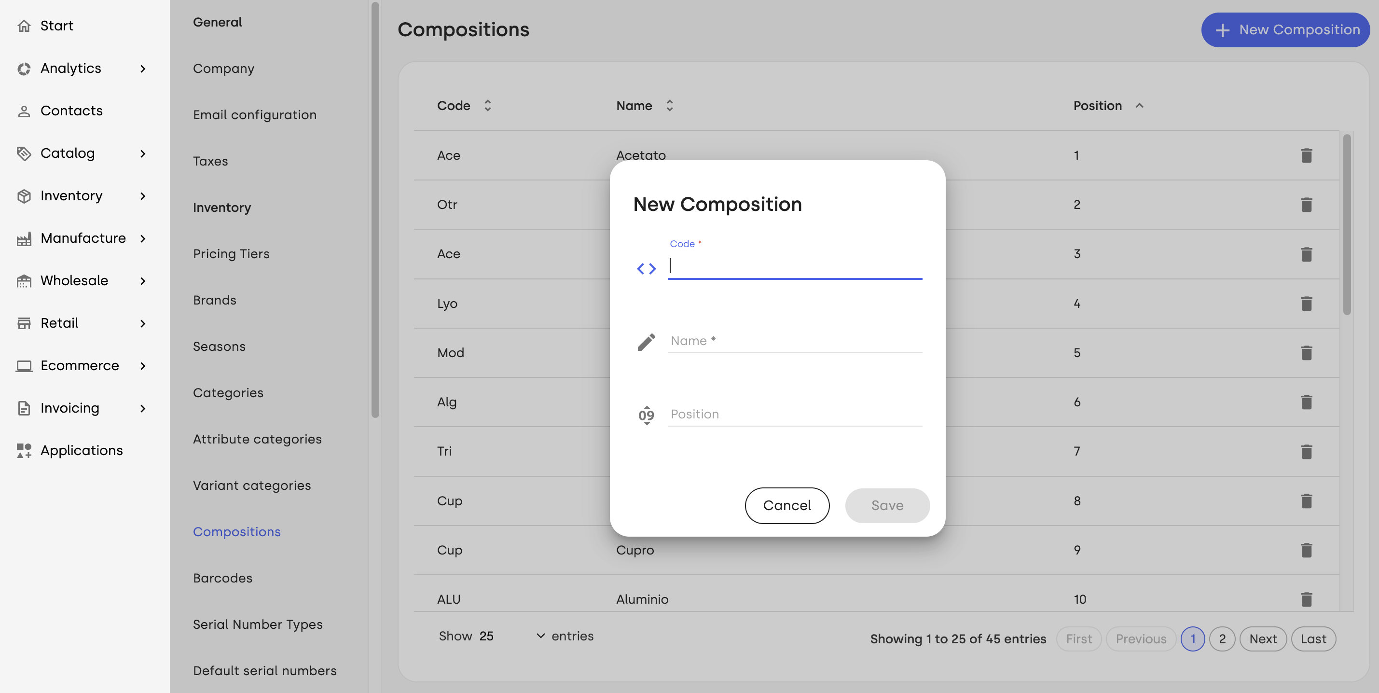Expand the Catalog menu chevron

pyautogui.click(x=142, y=153)
